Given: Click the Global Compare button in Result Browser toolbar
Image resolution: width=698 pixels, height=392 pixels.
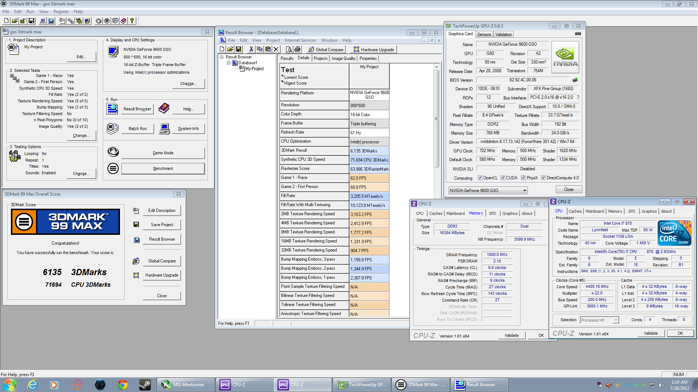Looking at the screenshot, I should coord(326,49).
